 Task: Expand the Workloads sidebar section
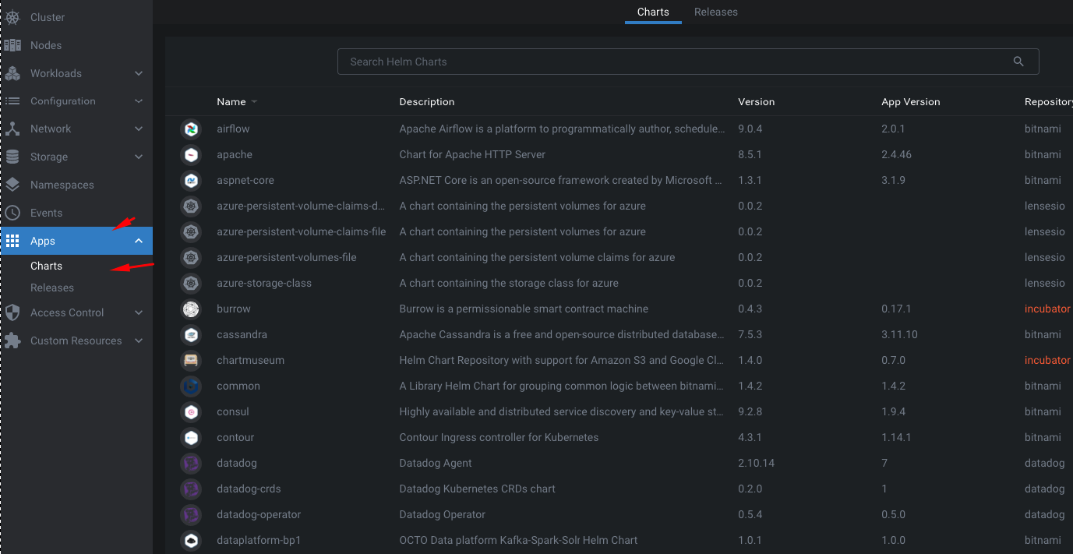(139, 73)
